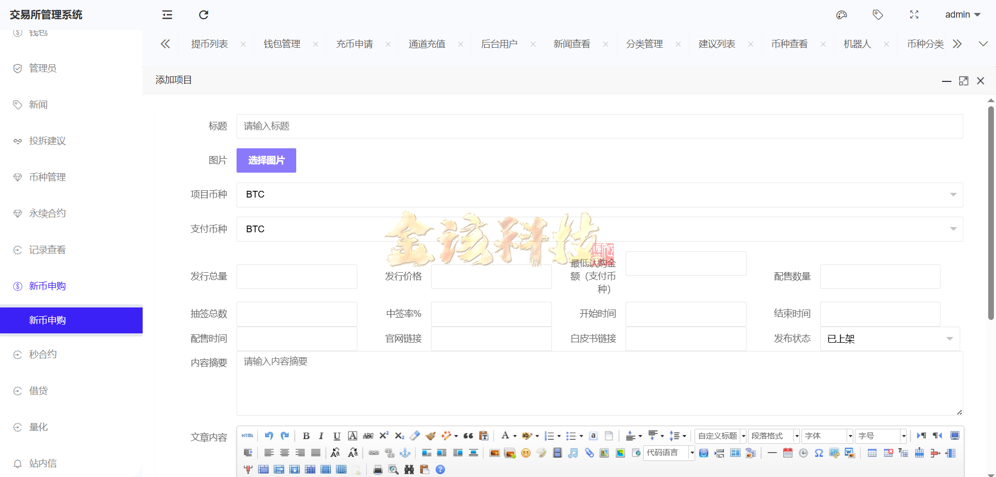The image size is (996, 477).
Task: Select the Bold icon in article editor
Action: pos(307,436)
